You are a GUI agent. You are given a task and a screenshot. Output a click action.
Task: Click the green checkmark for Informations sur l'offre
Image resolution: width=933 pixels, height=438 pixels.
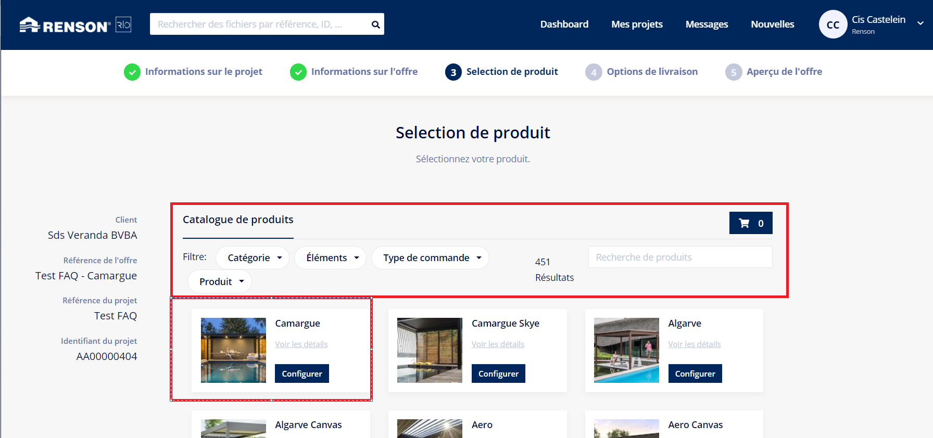coord(298,72)
